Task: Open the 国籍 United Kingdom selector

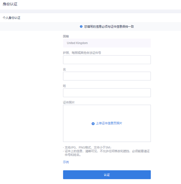Action: 107,43
